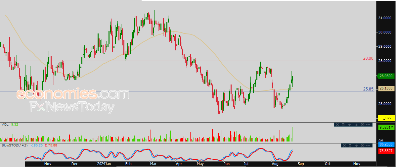The image size is (396, 167).
Task: Click the blue 25.85 support label
Action: click(368, 89)
